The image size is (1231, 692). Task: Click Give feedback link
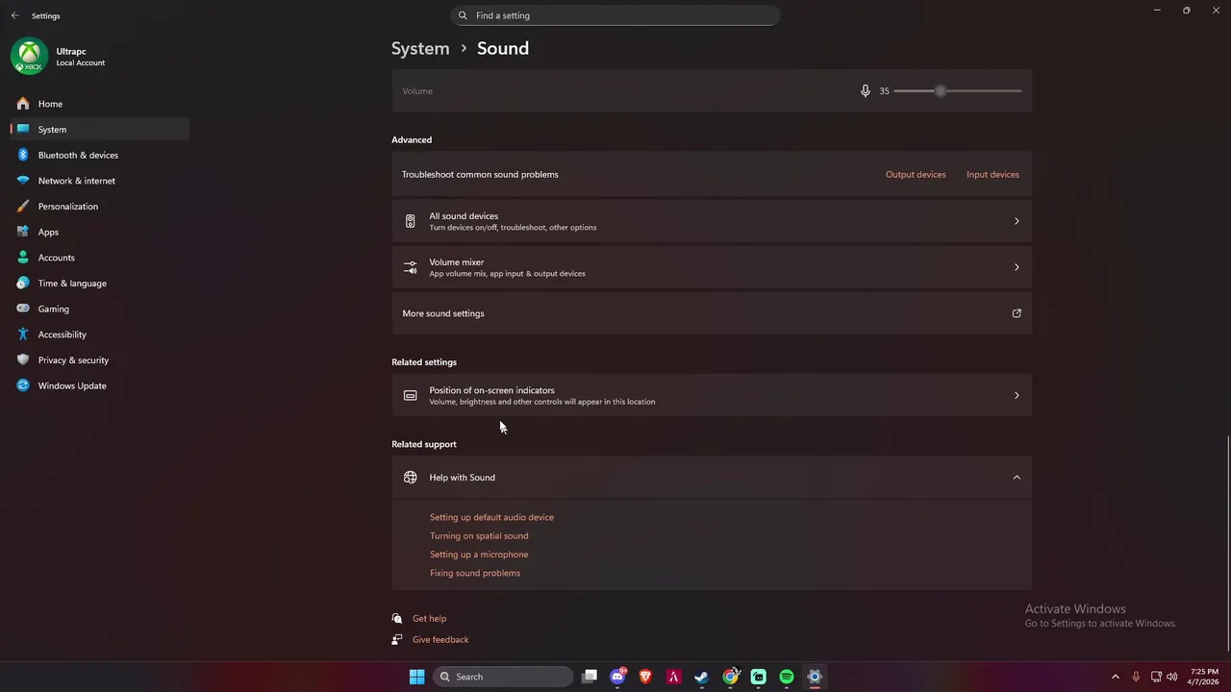click(x=440, y=640)
